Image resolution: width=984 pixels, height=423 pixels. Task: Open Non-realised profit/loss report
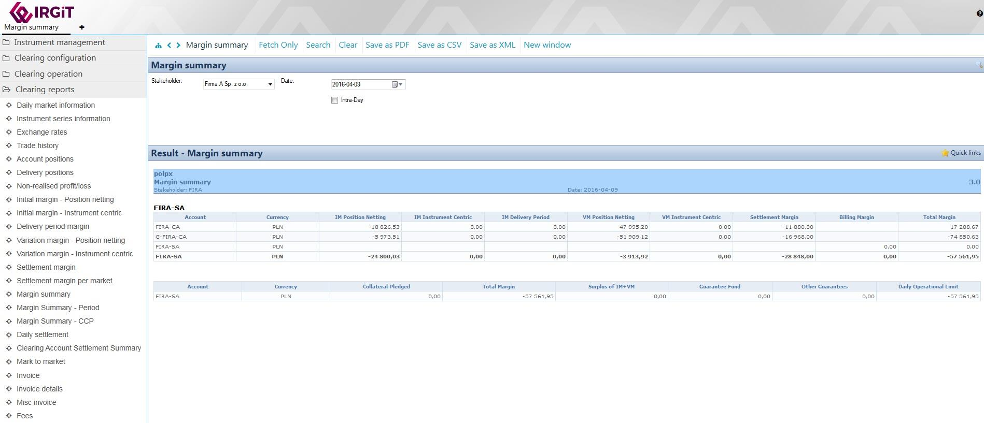[53, 186]
